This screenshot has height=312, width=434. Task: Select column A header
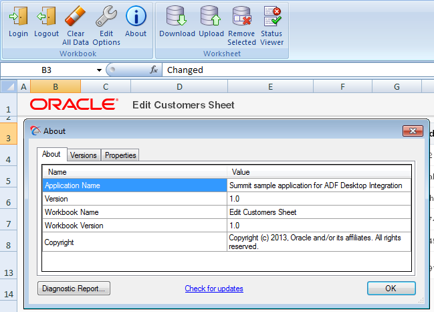(24, 87)
